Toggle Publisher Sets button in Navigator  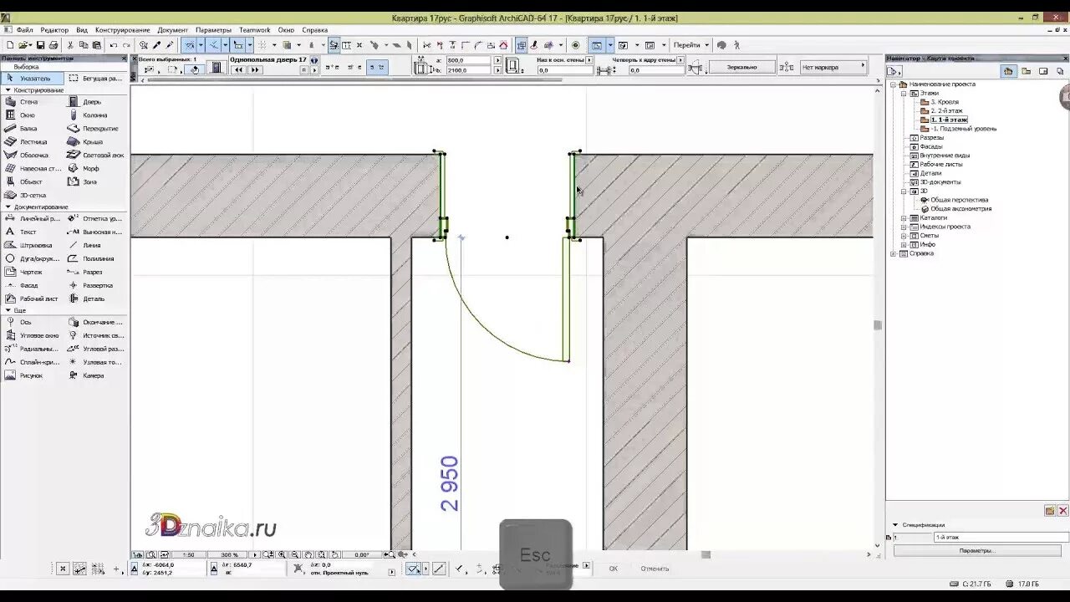point(1060,72)
